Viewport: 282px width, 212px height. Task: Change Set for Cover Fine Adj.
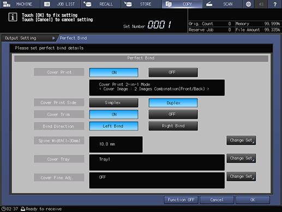[x=241, y=176]
